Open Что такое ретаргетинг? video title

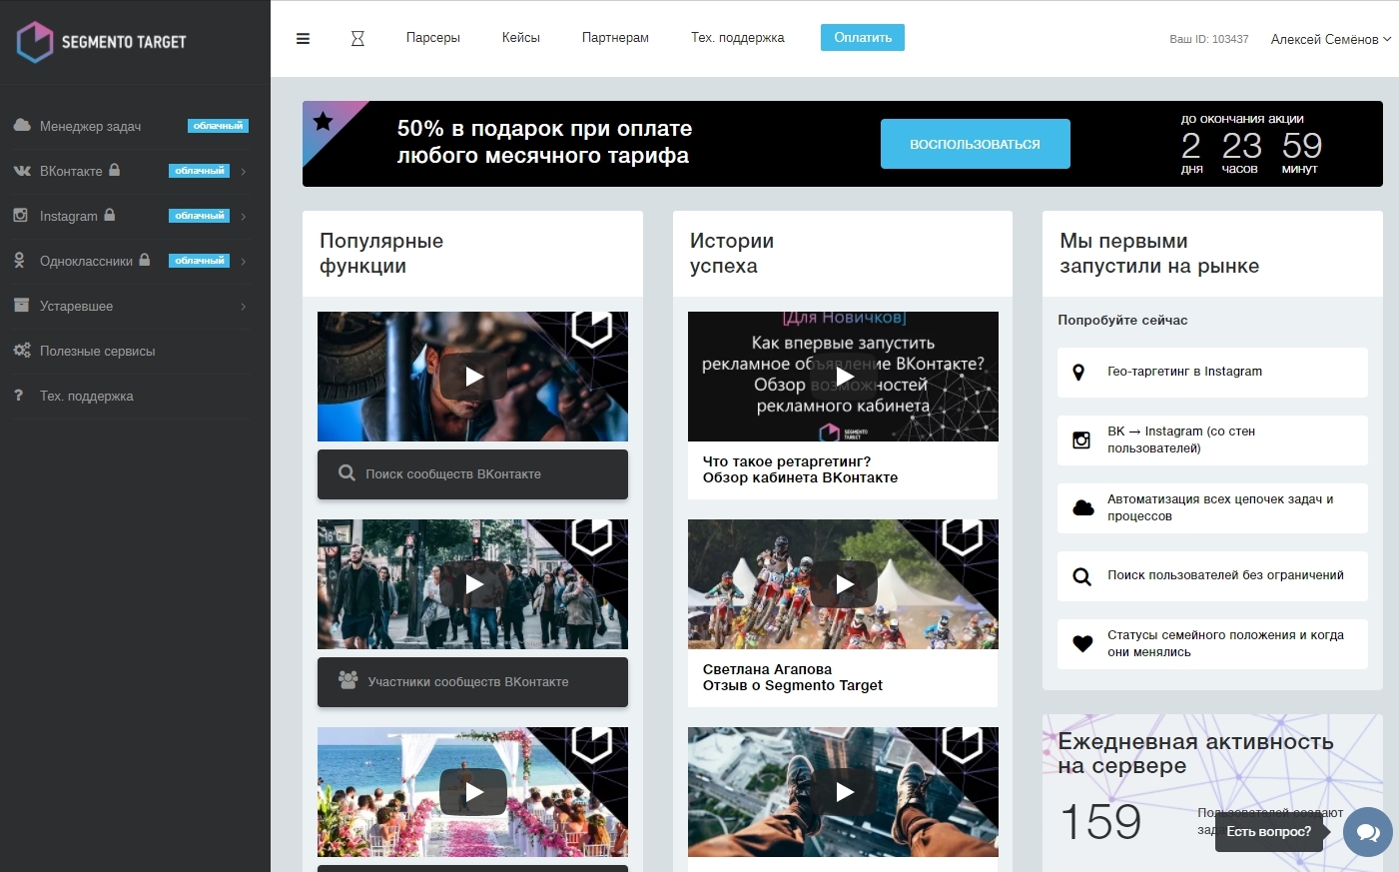click(x=800, y=469)
